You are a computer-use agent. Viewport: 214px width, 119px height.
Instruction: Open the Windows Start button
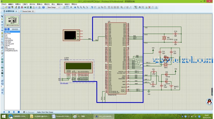[4, 116]
